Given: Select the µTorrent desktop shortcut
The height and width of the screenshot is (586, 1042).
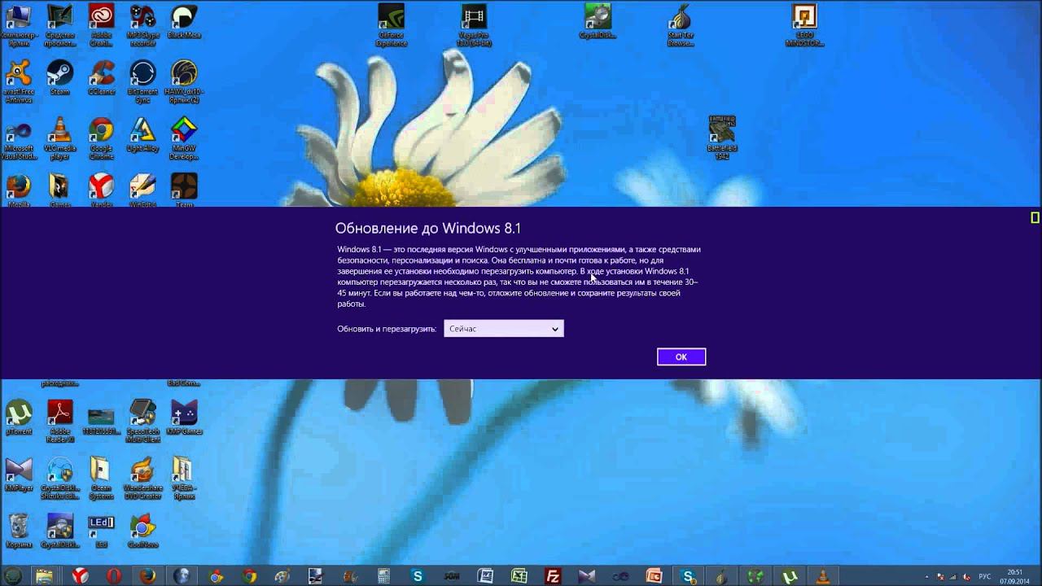Looking at the screenshot, I should [18, 417].
